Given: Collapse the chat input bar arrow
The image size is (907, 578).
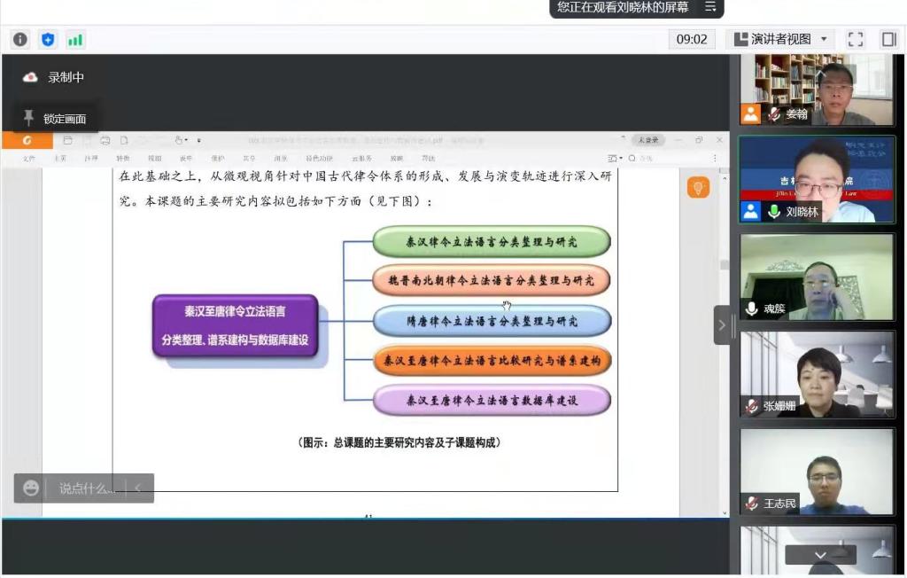Looking at the screenshot, I should [138, 488].
